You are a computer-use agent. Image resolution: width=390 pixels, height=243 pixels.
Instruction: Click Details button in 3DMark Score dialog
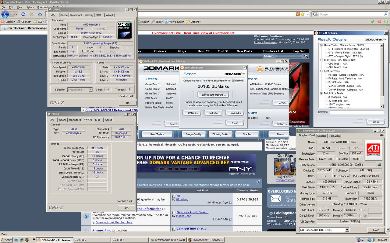(x=192, y=113)
